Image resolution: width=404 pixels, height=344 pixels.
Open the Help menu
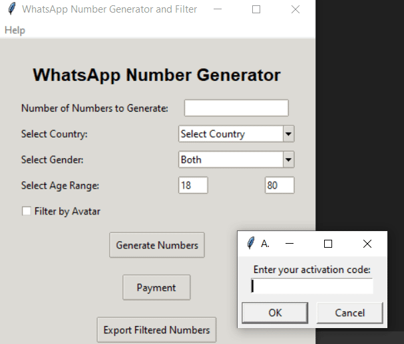15,30
